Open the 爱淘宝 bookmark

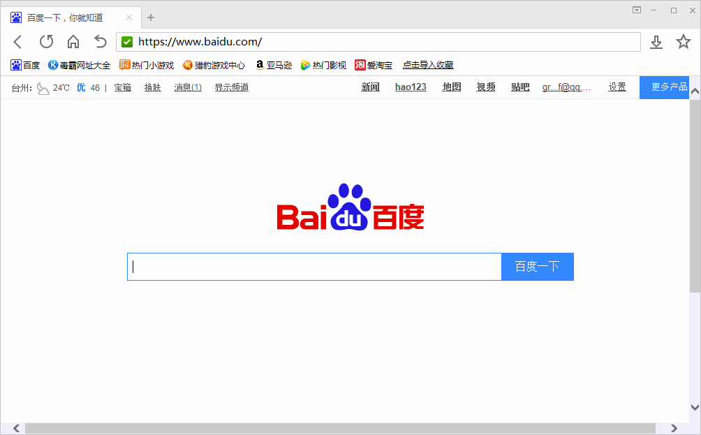(x=374, y=65)
